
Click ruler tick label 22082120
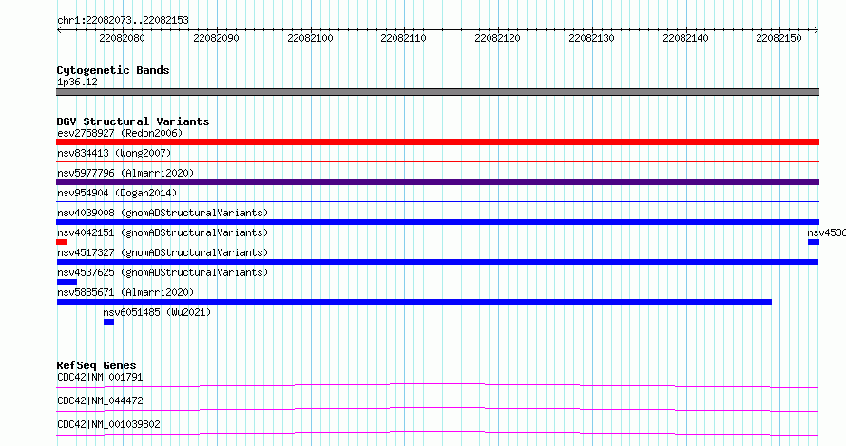click(497, 38)
